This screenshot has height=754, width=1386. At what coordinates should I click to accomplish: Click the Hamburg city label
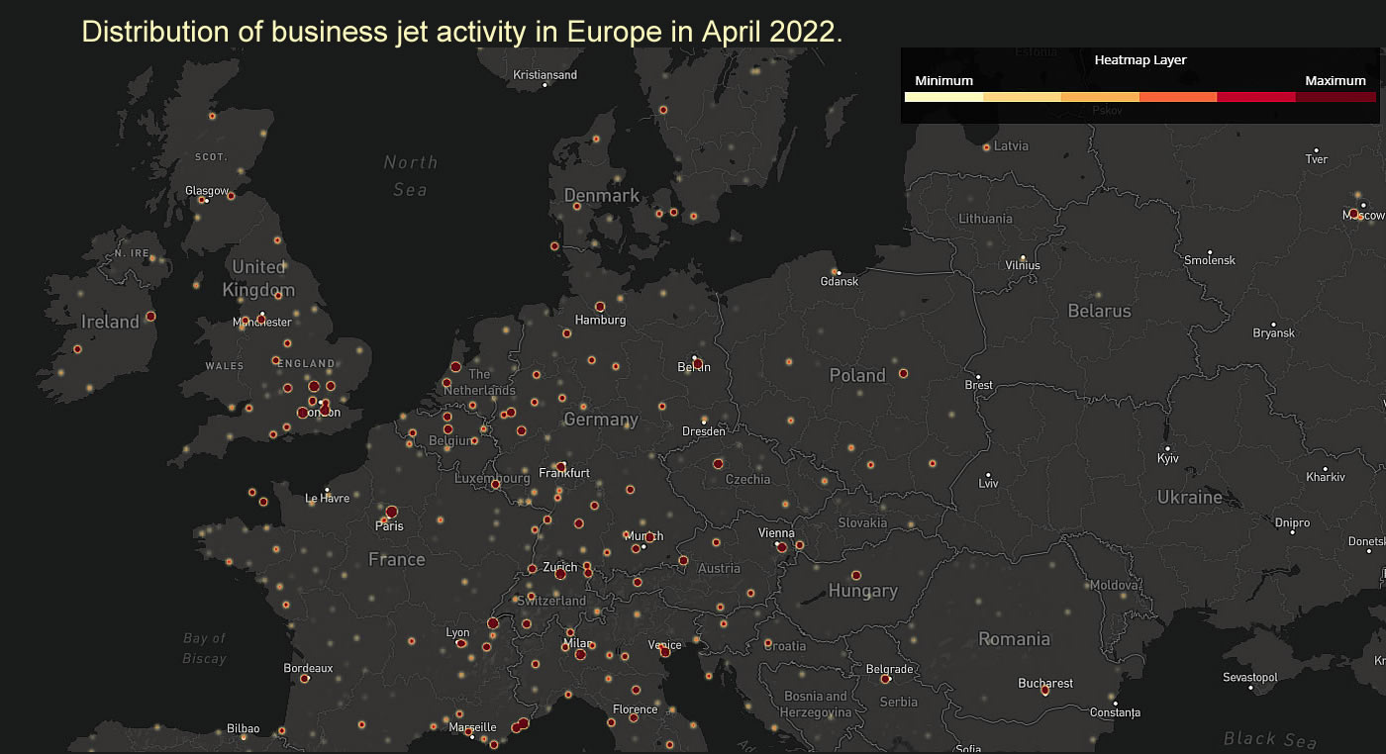(600, 320)
